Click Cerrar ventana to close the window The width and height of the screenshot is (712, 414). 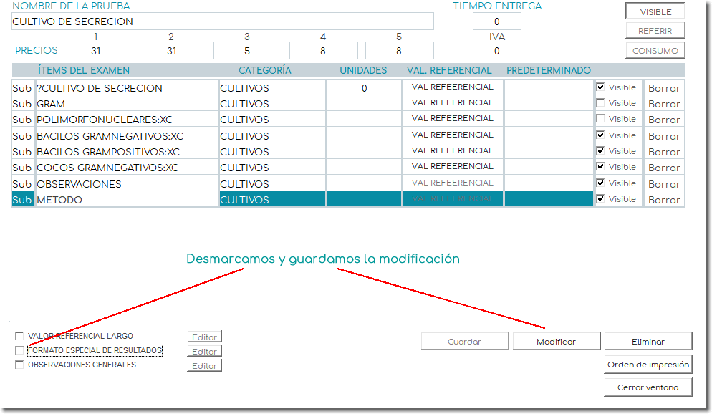click(x=648, y=387)
